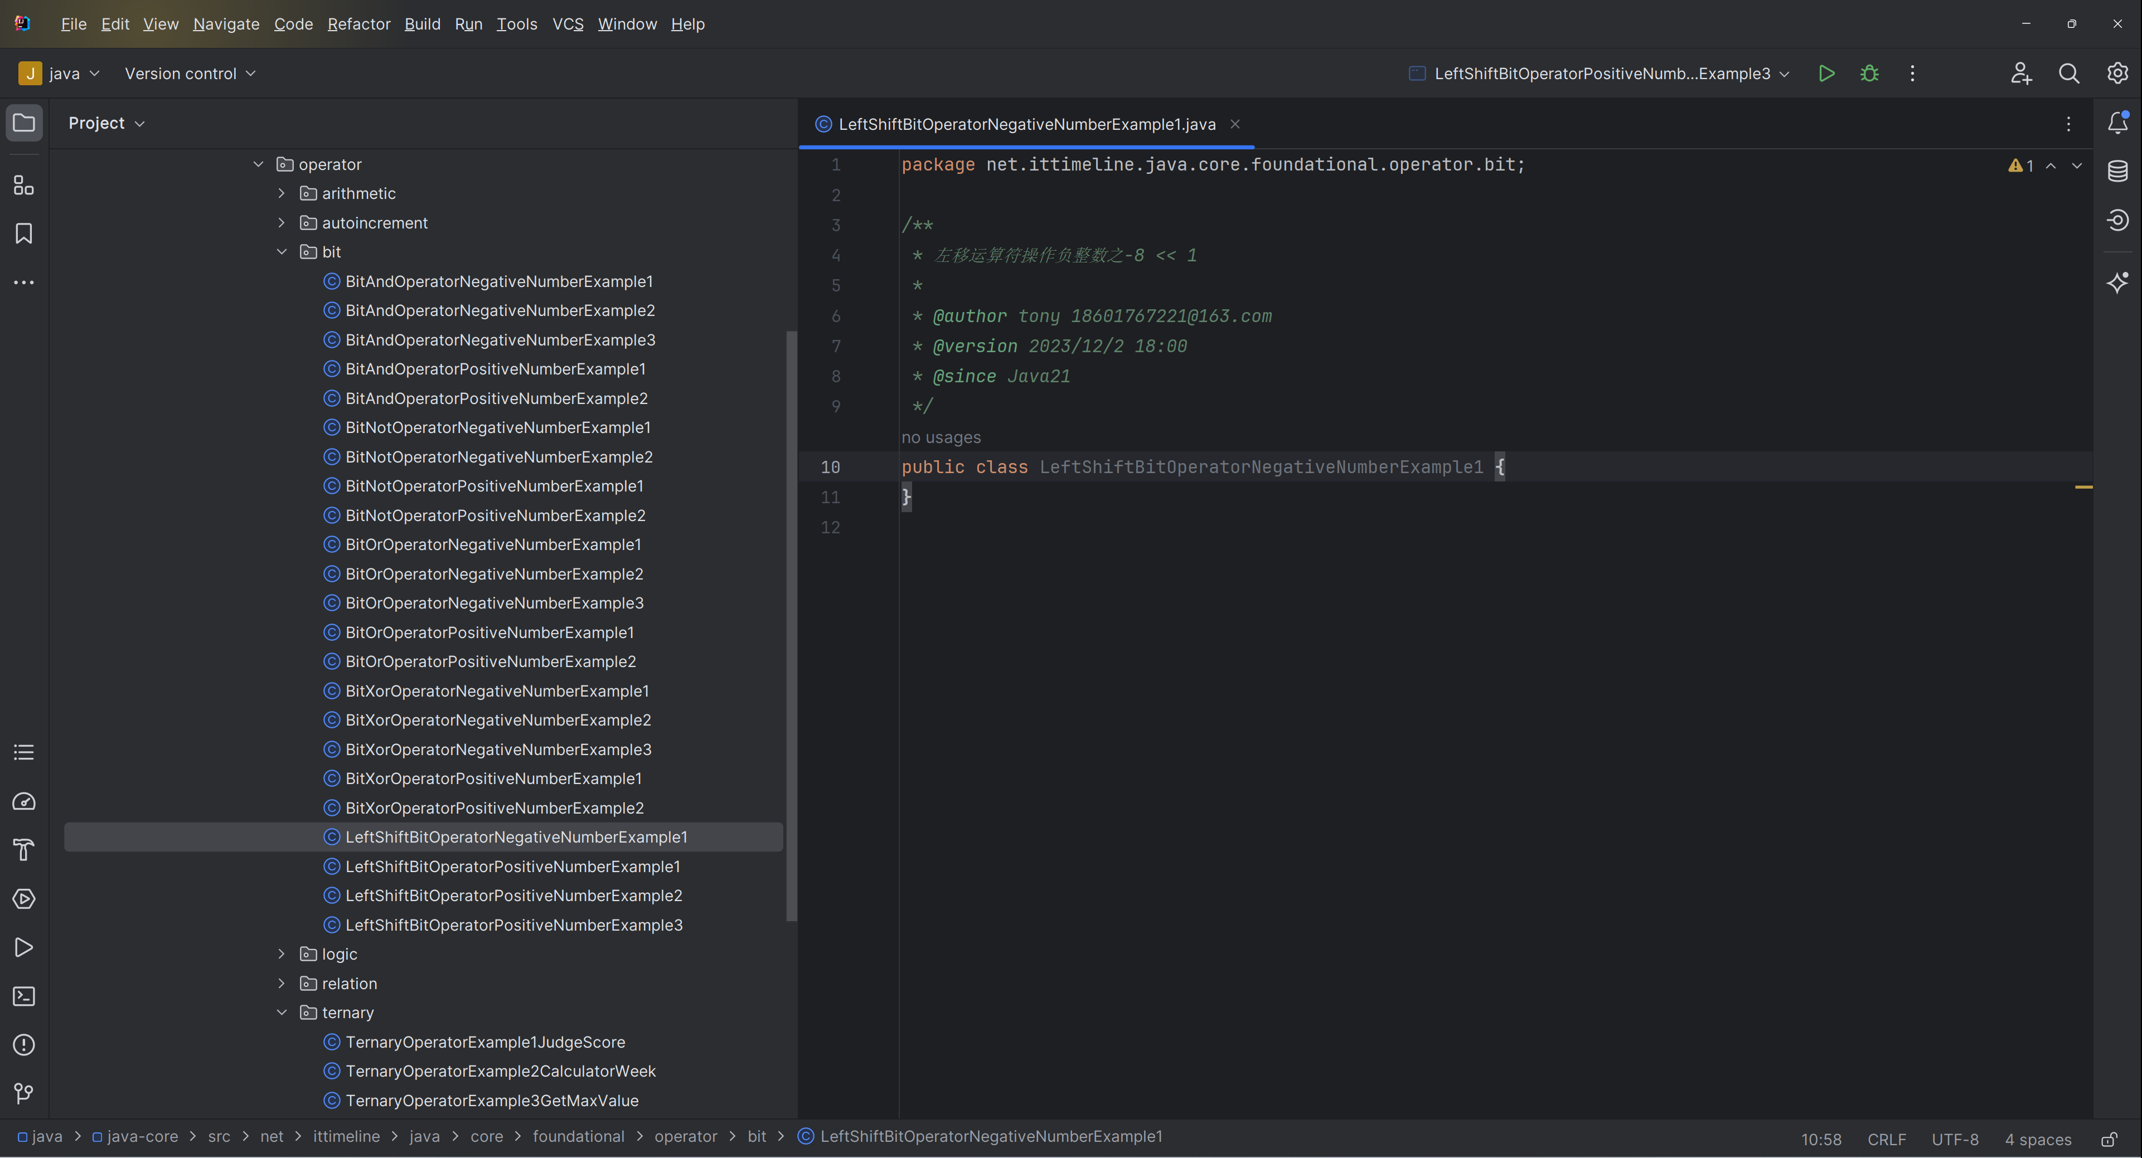Screen dimensions: 2142x1158
Task: Open the java project dropdown
Action: coord(59,73)
